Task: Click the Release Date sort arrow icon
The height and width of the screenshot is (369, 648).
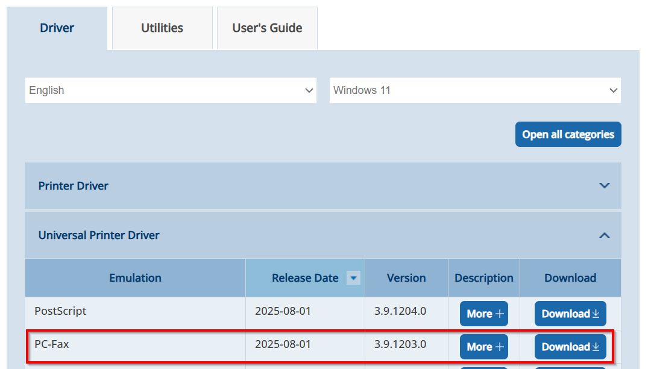Action: [354, 278]
